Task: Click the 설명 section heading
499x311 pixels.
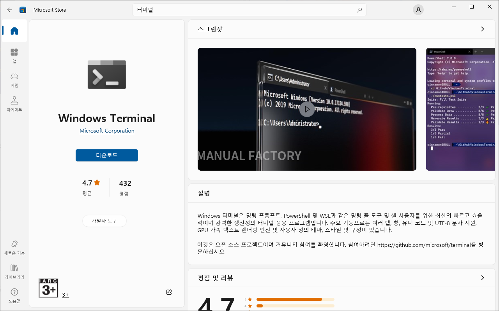Action: pos(204,193)
